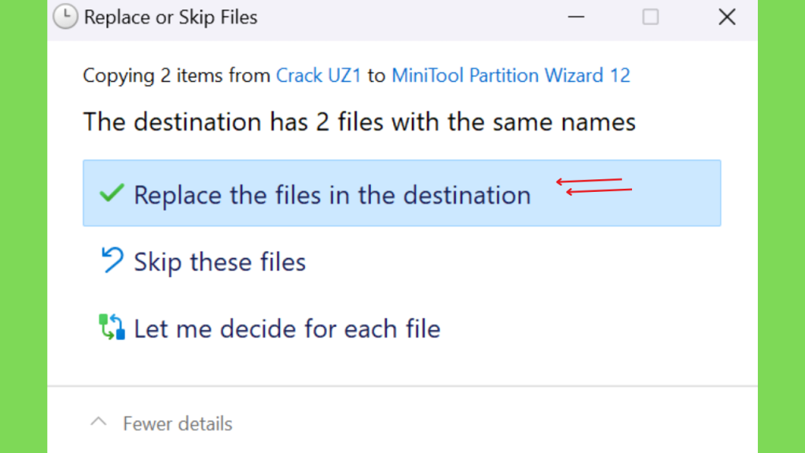The height and width of the screenshot is (453, 805).
Task: Click the green-blue swap icon for deciding
Action: coord(112,327)
